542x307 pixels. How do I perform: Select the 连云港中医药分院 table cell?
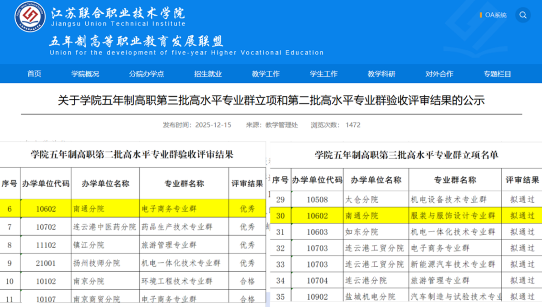tap(104, 227)
